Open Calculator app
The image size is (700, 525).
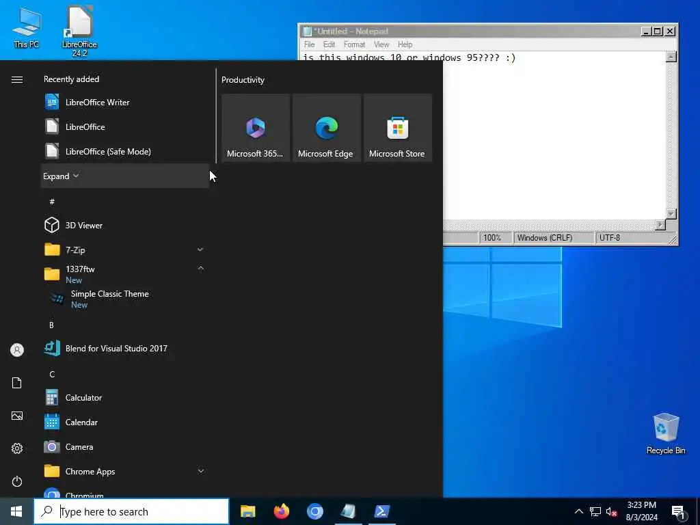coord(125,397)
